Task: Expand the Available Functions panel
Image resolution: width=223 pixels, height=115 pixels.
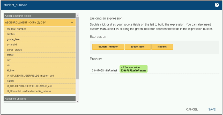Action: coord(39,99)
